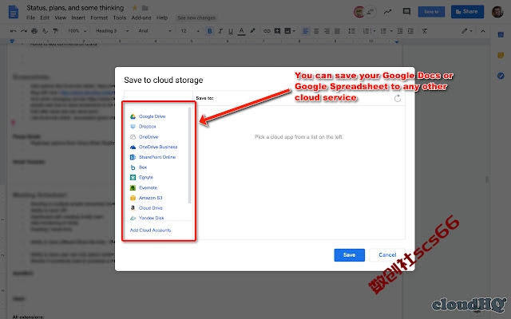This screenshot has height=319, width=511.
Task: Set alignment to justify
Action: (337, 31)
